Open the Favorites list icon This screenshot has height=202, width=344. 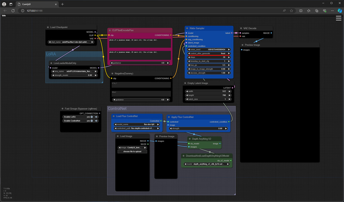pos(309,10)
